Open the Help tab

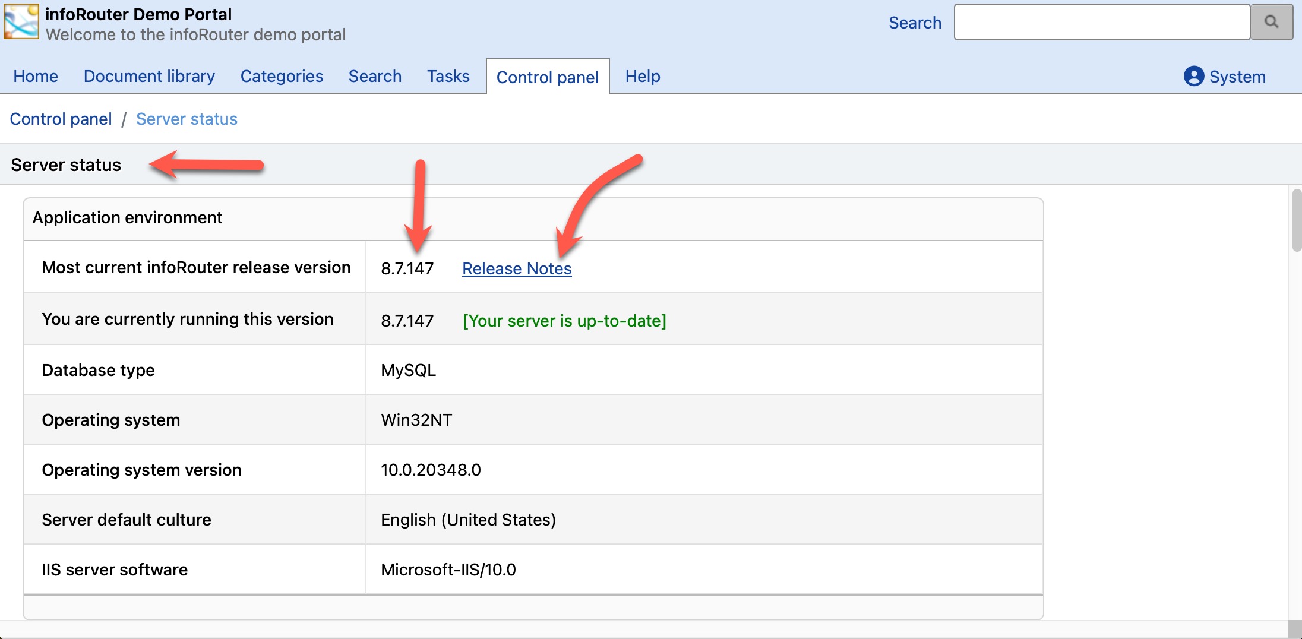(x=643, y=76)
